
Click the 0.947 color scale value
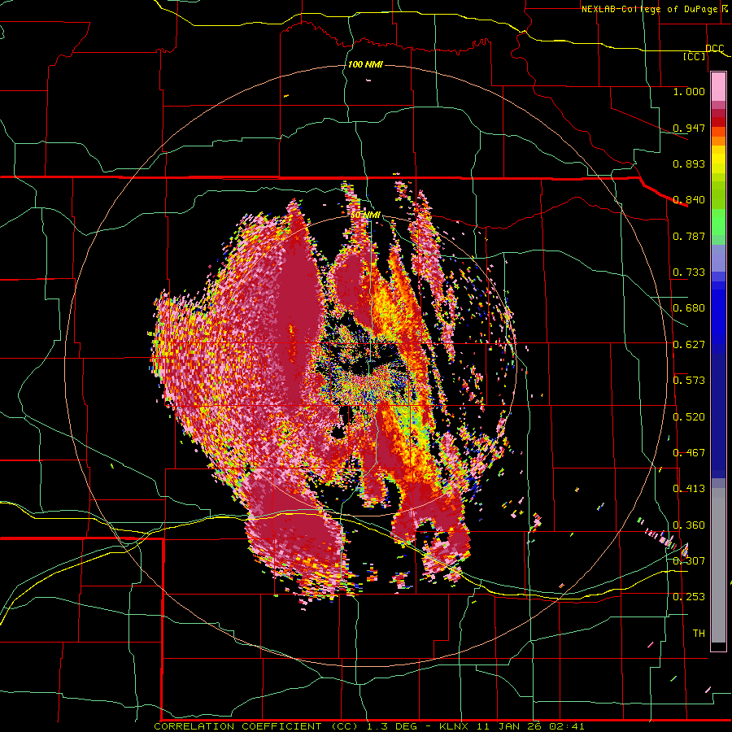point(689,128)
